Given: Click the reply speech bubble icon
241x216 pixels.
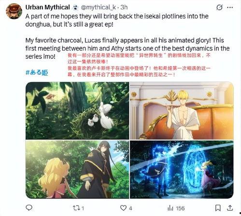Looking at the screenshot, I should (29, 208).
